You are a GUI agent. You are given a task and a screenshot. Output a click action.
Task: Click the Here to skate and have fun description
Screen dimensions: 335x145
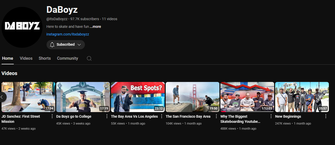point(68,27)
